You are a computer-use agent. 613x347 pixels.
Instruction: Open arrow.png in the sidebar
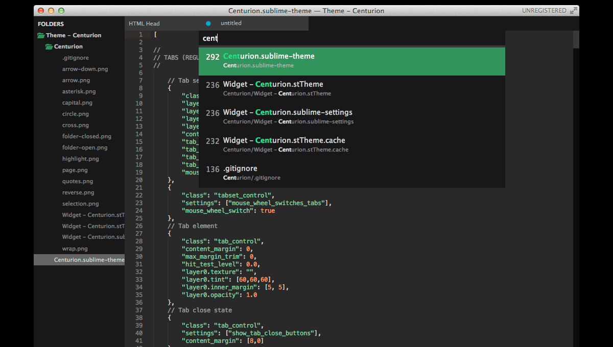pos(76,80)
